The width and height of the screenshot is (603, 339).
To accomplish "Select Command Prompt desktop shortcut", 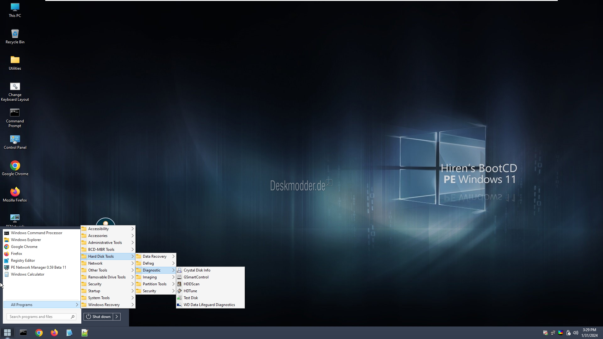I will 15,118.
